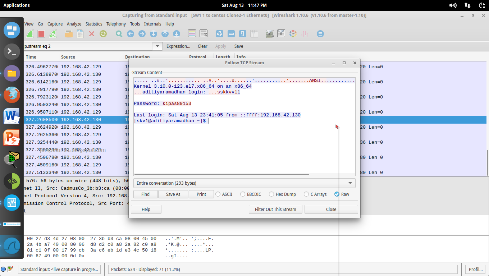Image resolution: width=489 pixels, height=276 pixels.
Task: Click Help in Follow TCP Stream
Action: 146,209
